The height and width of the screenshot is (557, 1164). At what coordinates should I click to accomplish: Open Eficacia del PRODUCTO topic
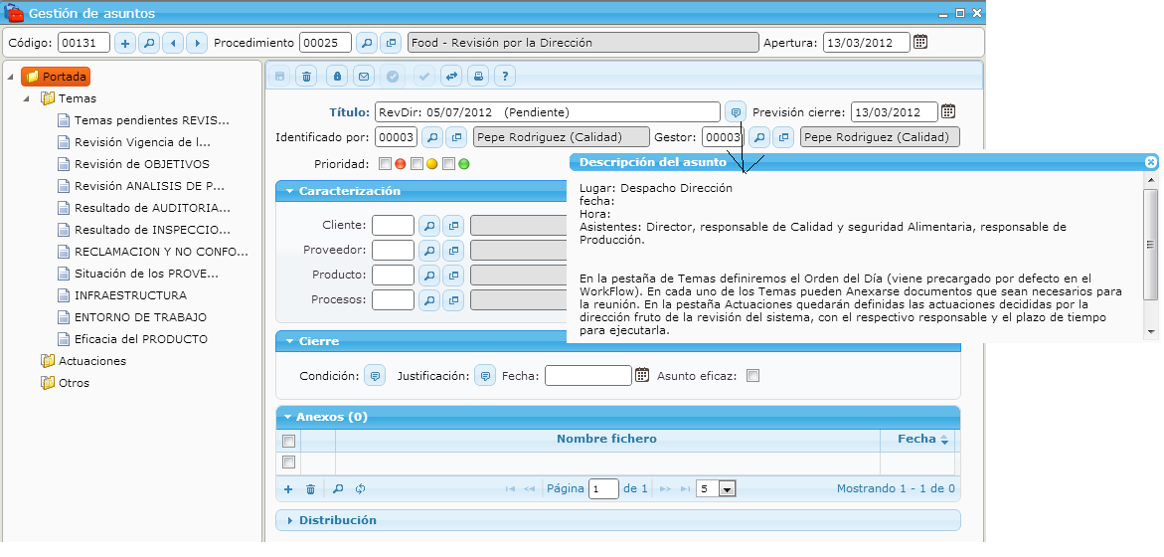[x=141, y=339]
